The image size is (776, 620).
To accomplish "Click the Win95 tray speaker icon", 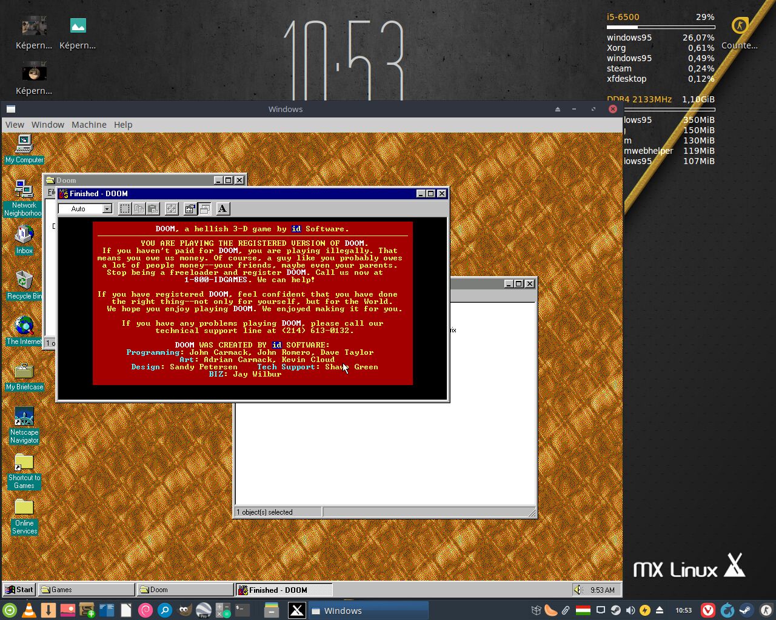I will point(578,590).
